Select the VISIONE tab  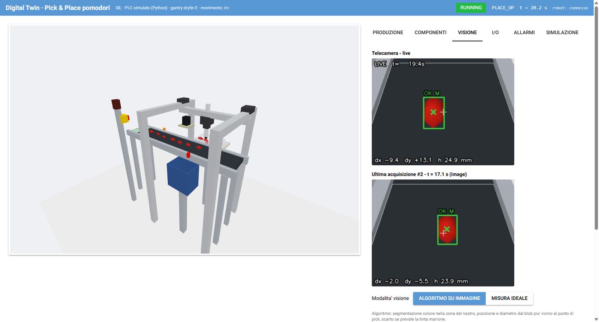(467, 33)
